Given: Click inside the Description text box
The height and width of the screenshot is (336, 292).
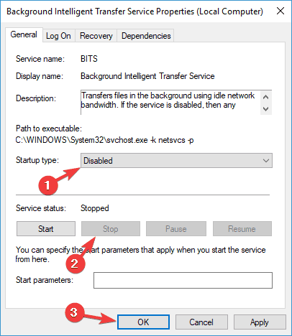Looking at the screenshot, I should 170,103.
